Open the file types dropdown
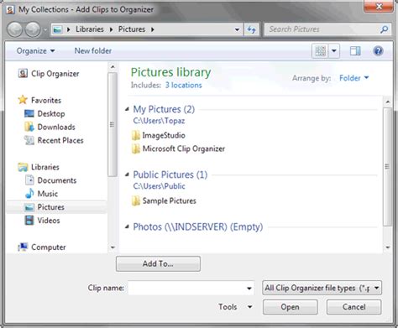The height and width of the screenshot is (328, 398). coord(322,288)
